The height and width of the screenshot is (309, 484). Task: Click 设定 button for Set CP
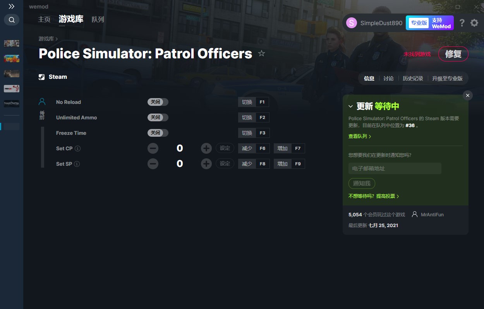point(225,148)
